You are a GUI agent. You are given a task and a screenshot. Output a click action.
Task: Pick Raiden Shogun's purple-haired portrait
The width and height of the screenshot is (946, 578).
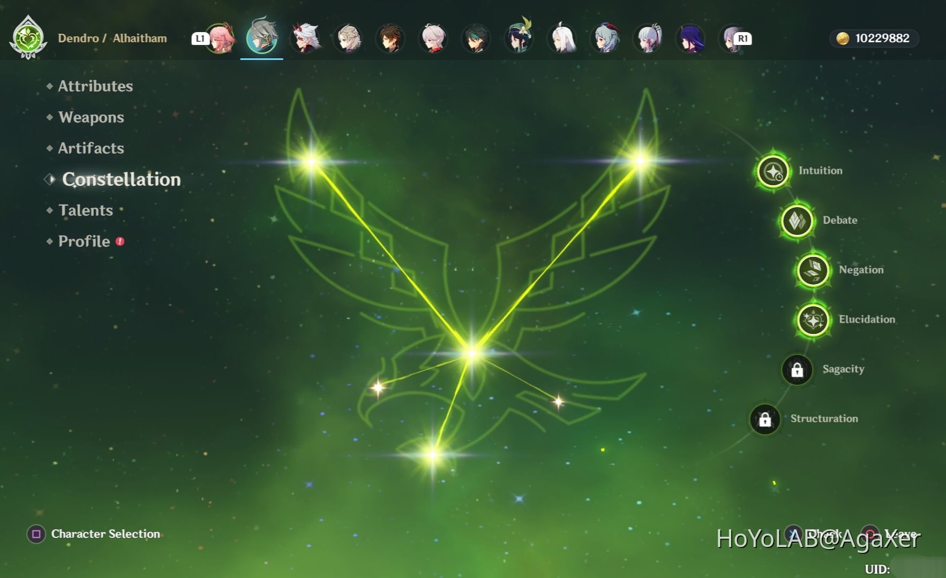pyautogui.click(x=691, y=38)
